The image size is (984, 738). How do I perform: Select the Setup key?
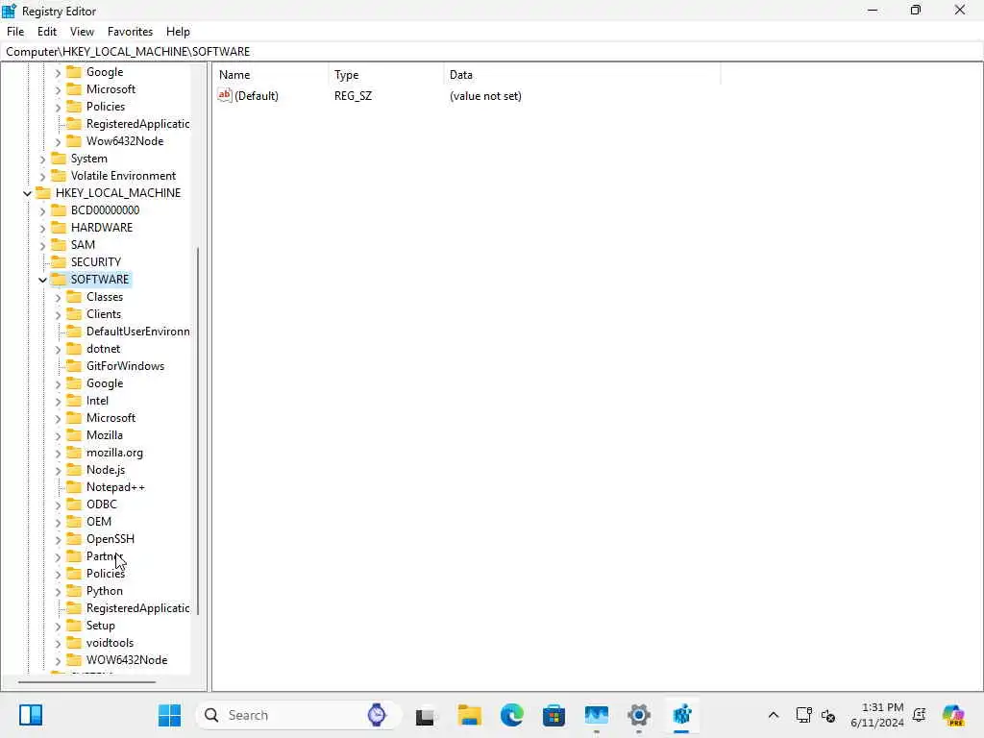pos(100,625)
